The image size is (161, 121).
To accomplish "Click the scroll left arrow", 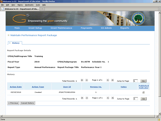I will coord(1,116).
